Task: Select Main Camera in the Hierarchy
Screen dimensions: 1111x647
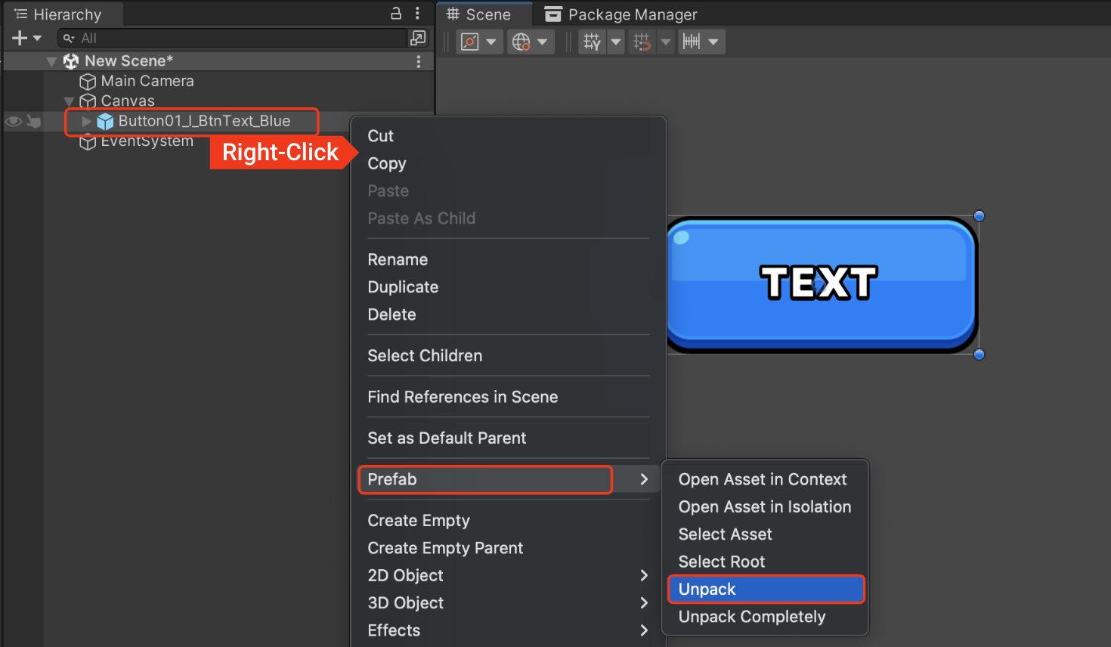Action: click(147, 81)
